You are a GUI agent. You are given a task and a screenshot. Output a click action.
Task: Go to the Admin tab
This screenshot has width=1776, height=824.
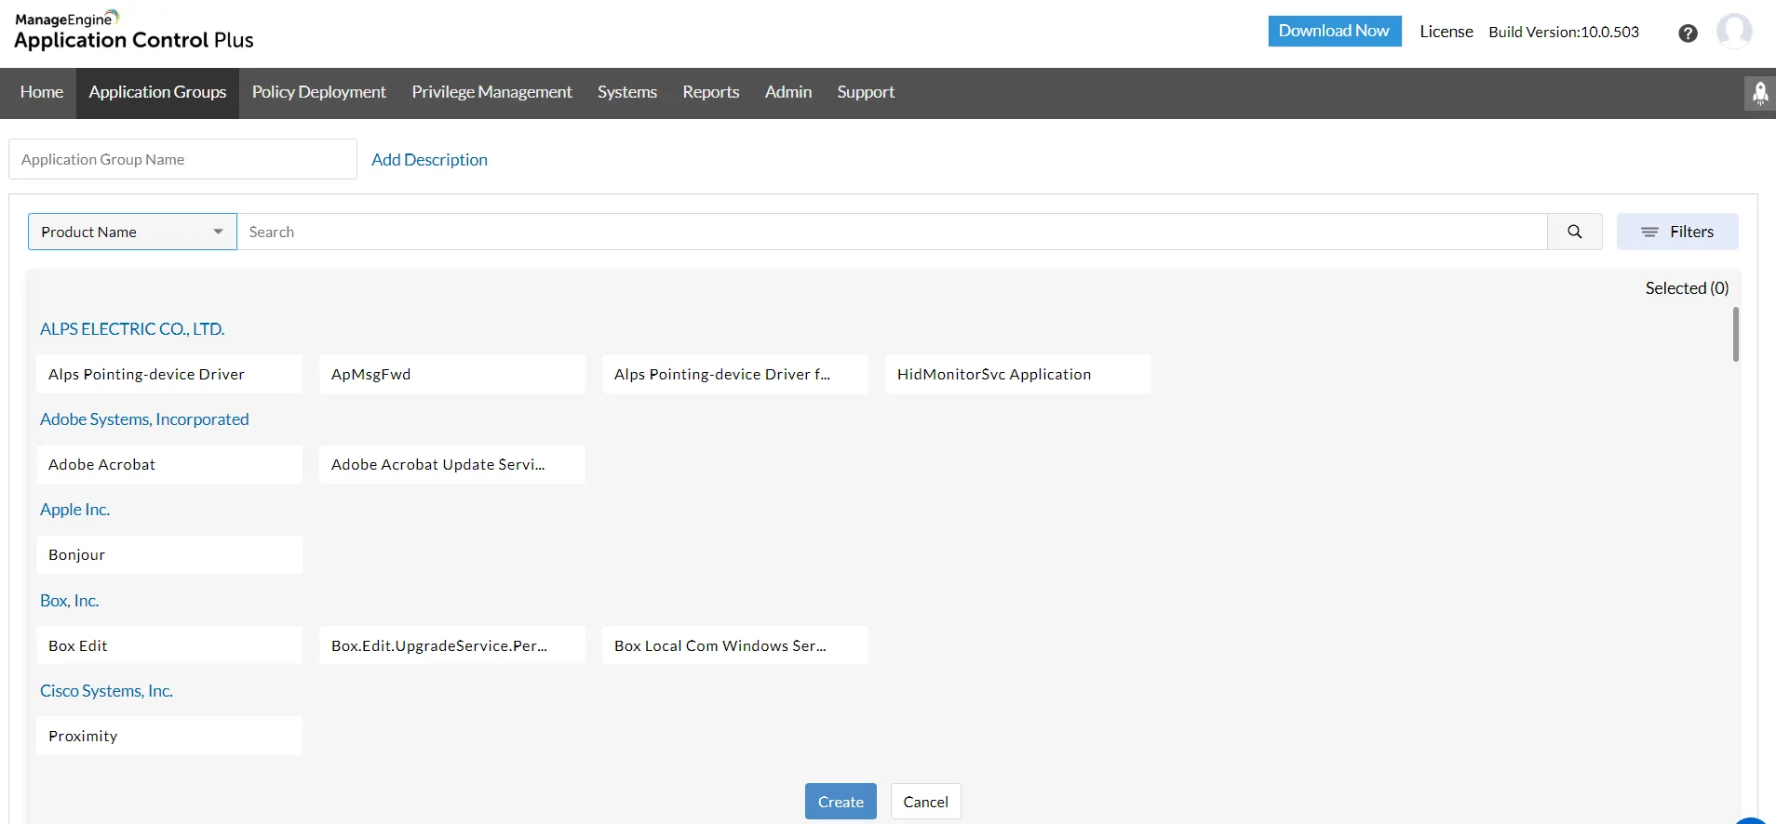point(787,92)
